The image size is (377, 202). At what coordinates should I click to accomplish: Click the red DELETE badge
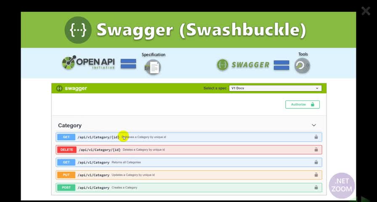[66, 149]
